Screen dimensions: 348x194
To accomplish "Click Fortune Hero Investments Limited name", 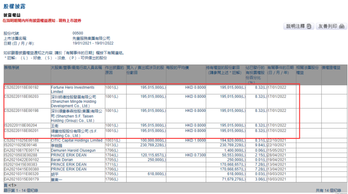I will coord(73,90).
